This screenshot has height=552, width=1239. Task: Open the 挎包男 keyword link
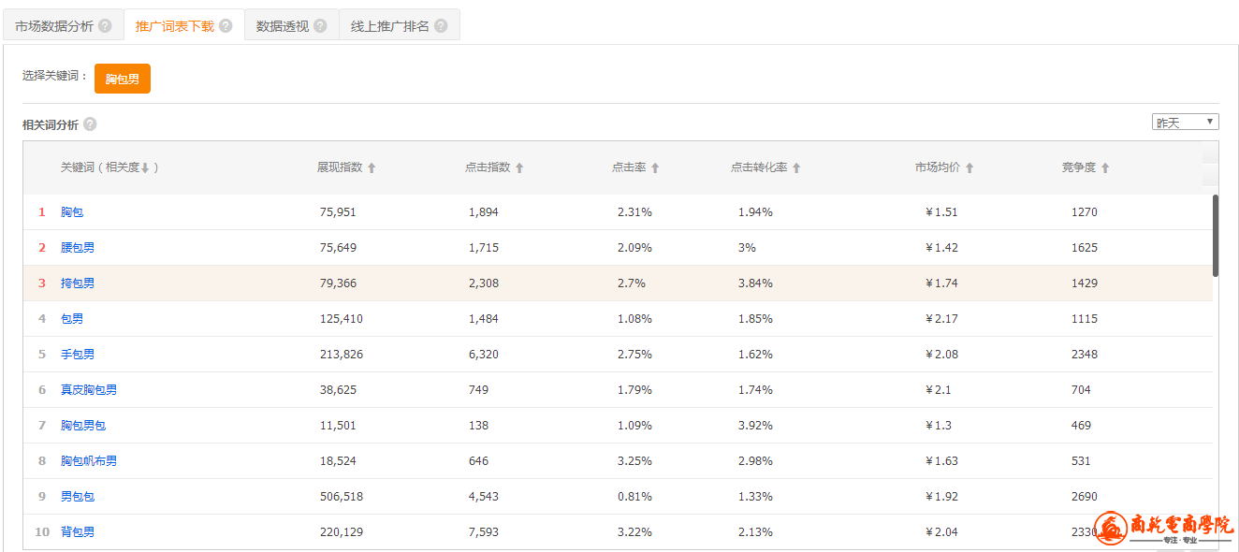tap(78, 283)
